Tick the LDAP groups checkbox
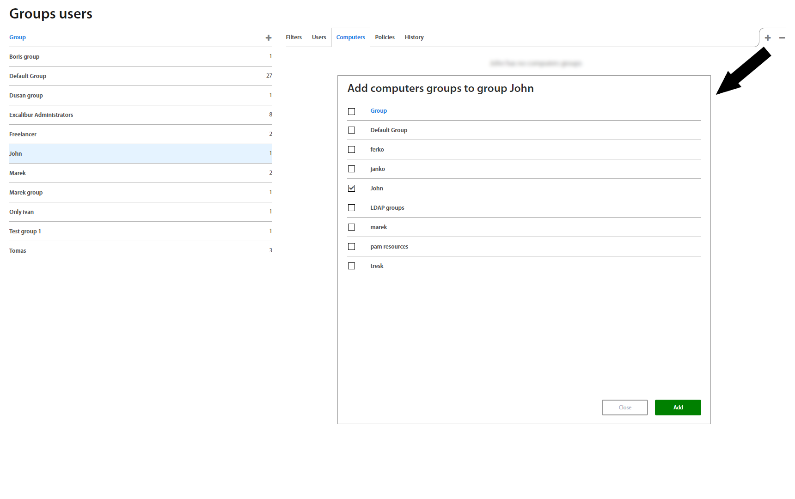The width and height of the screenshot is (795, 499). (352, 208)
